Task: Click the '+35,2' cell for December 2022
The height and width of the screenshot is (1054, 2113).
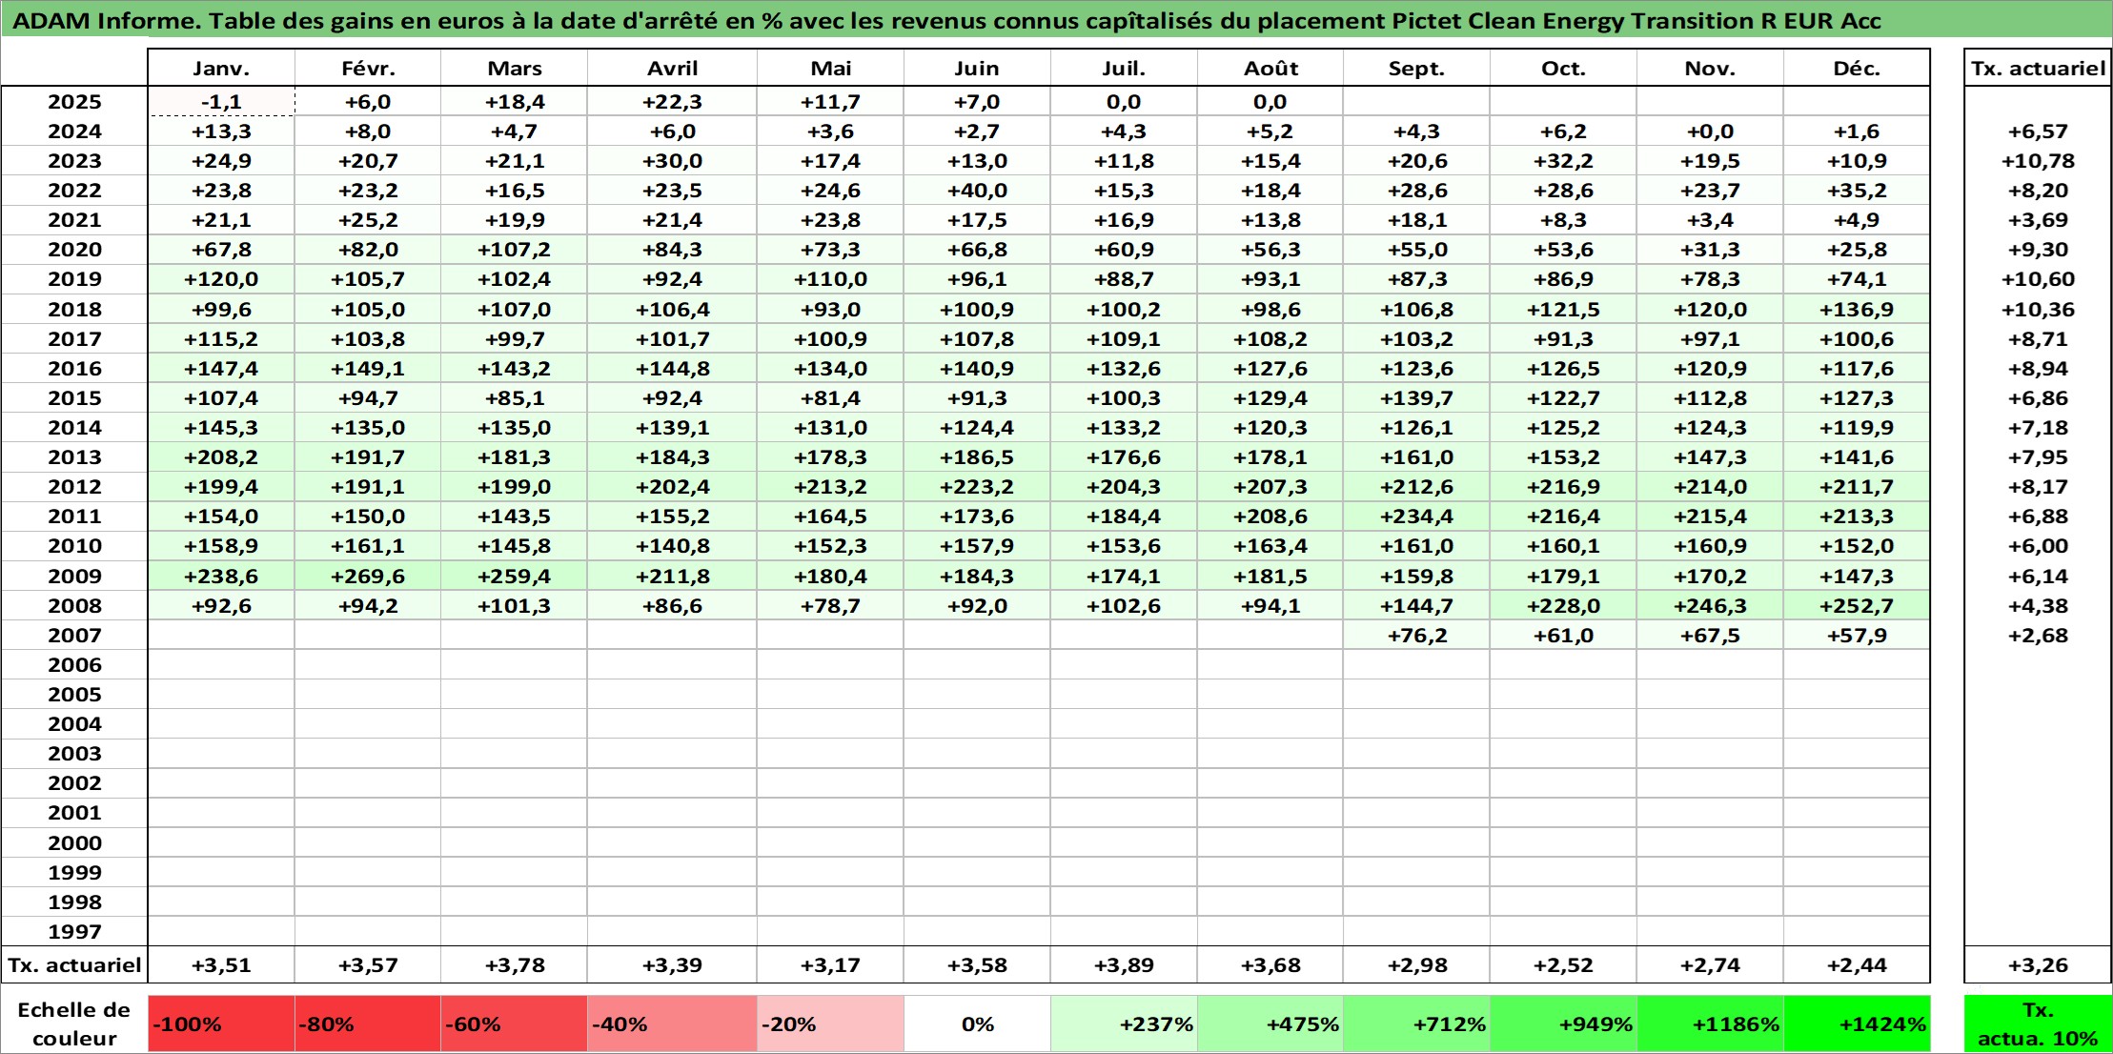Action: click(1857, 191)
